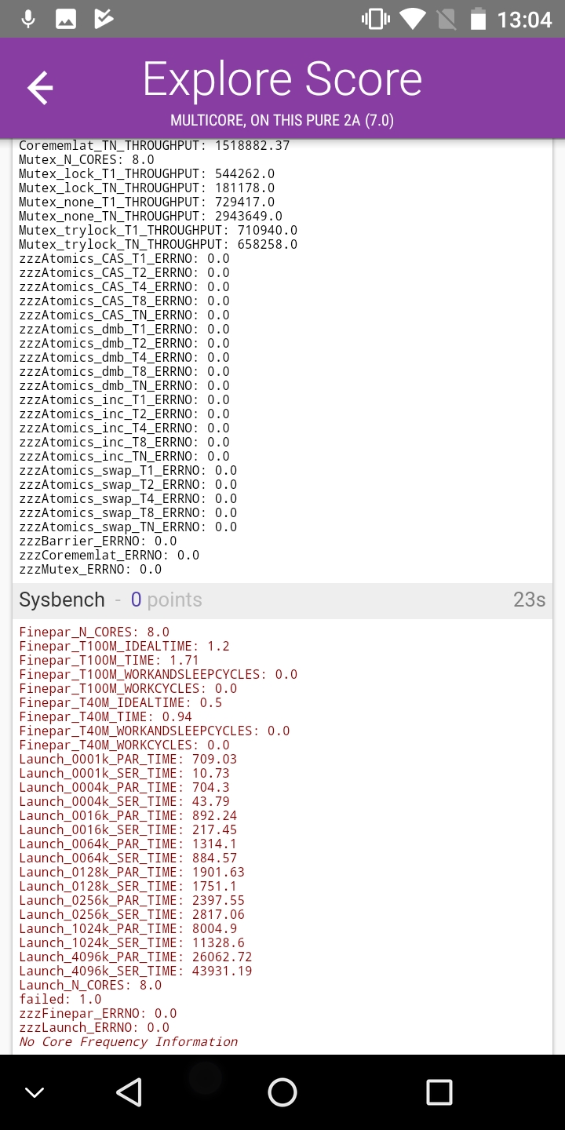
Task: Tap the failed: 1.0 result line
Action: pos(60,1000)
